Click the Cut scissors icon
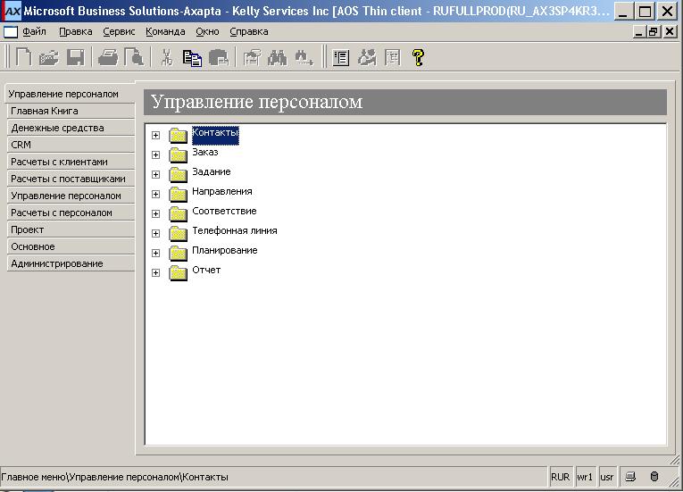The image size is (683, 492). click(166, 57)
